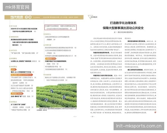The image size is (167, 133).
Task: Click the author byline under the article title
Action: coord(123,32)
